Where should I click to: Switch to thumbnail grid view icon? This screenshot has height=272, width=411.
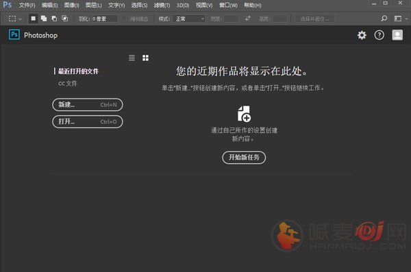(x=145, y=58)
